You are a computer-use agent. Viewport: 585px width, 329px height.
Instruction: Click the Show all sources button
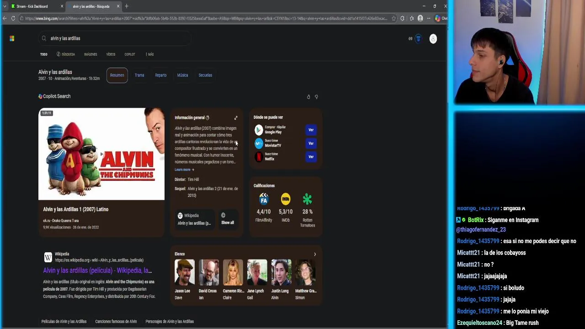click(227, 218)
